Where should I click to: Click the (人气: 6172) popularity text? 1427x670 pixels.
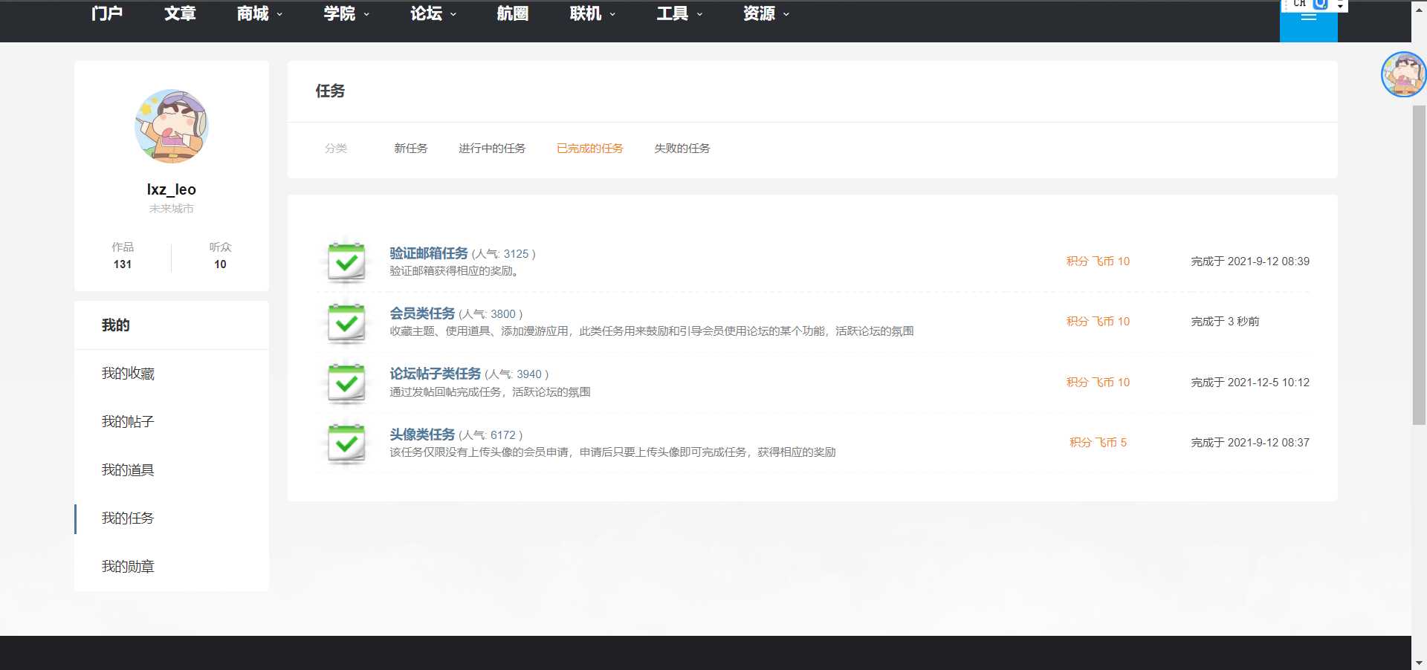491,435
